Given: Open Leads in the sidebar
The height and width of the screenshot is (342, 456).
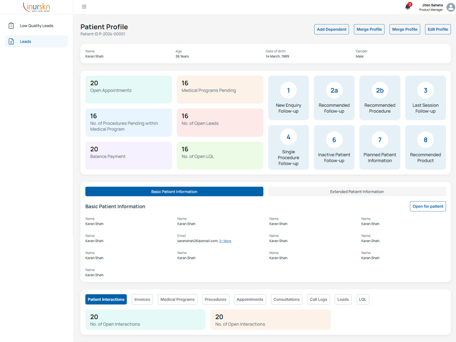Looking at the screenshot, I should click(36, 41).
